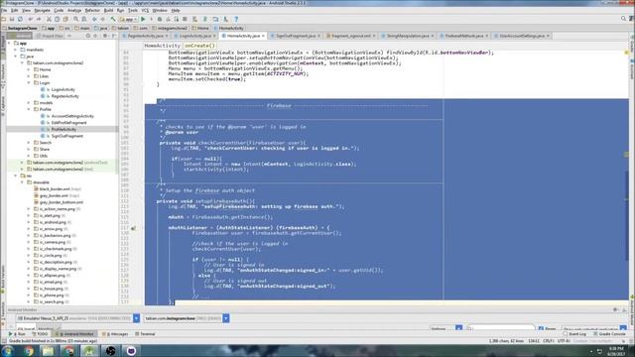This screenshot has width=635, height=357.
Task: Open File Explorer from the taskbar
Action: 49,351
